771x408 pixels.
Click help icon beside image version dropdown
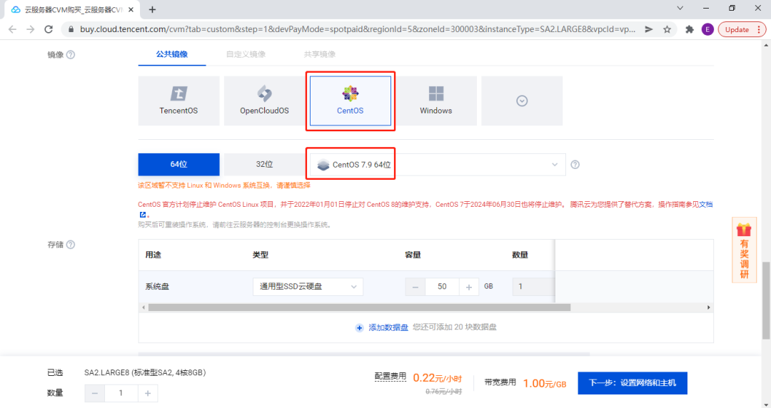[x=575, y=165]
